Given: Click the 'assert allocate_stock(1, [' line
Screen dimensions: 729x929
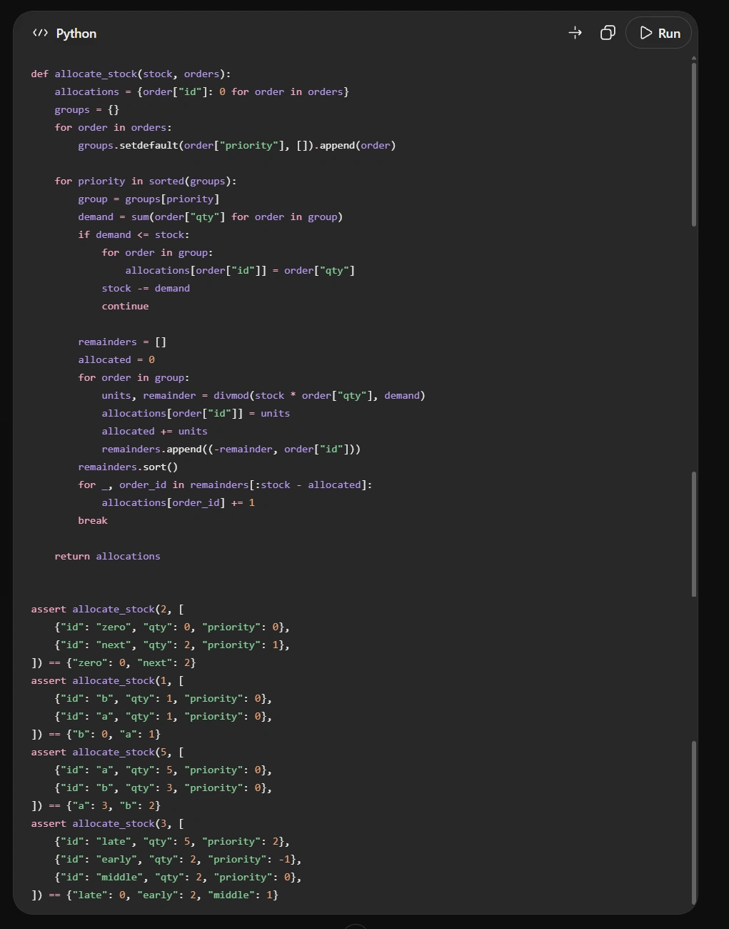Looking at the screenshot, I should [x=107, y=680].
